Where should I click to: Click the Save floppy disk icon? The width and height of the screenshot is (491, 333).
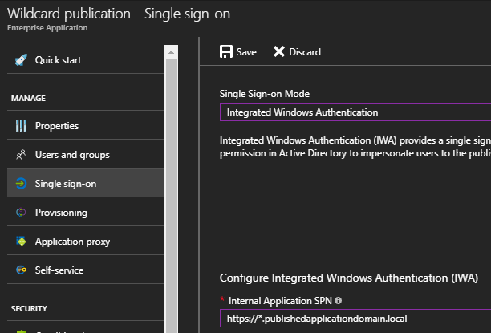[226, 52]
